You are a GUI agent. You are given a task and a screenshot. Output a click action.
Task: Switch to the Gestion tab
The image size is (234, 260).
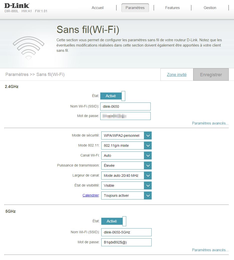click(x=210, y=8)
